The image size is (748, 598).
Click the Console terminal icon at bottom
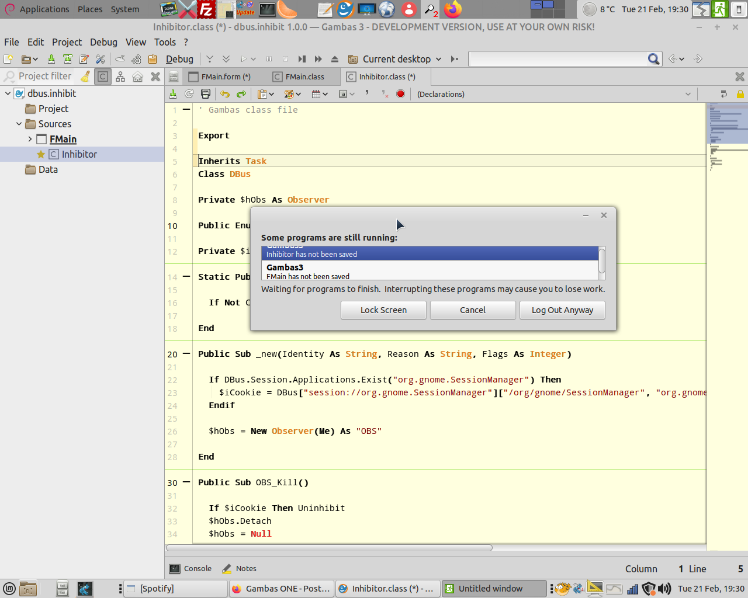click(175, 569)
